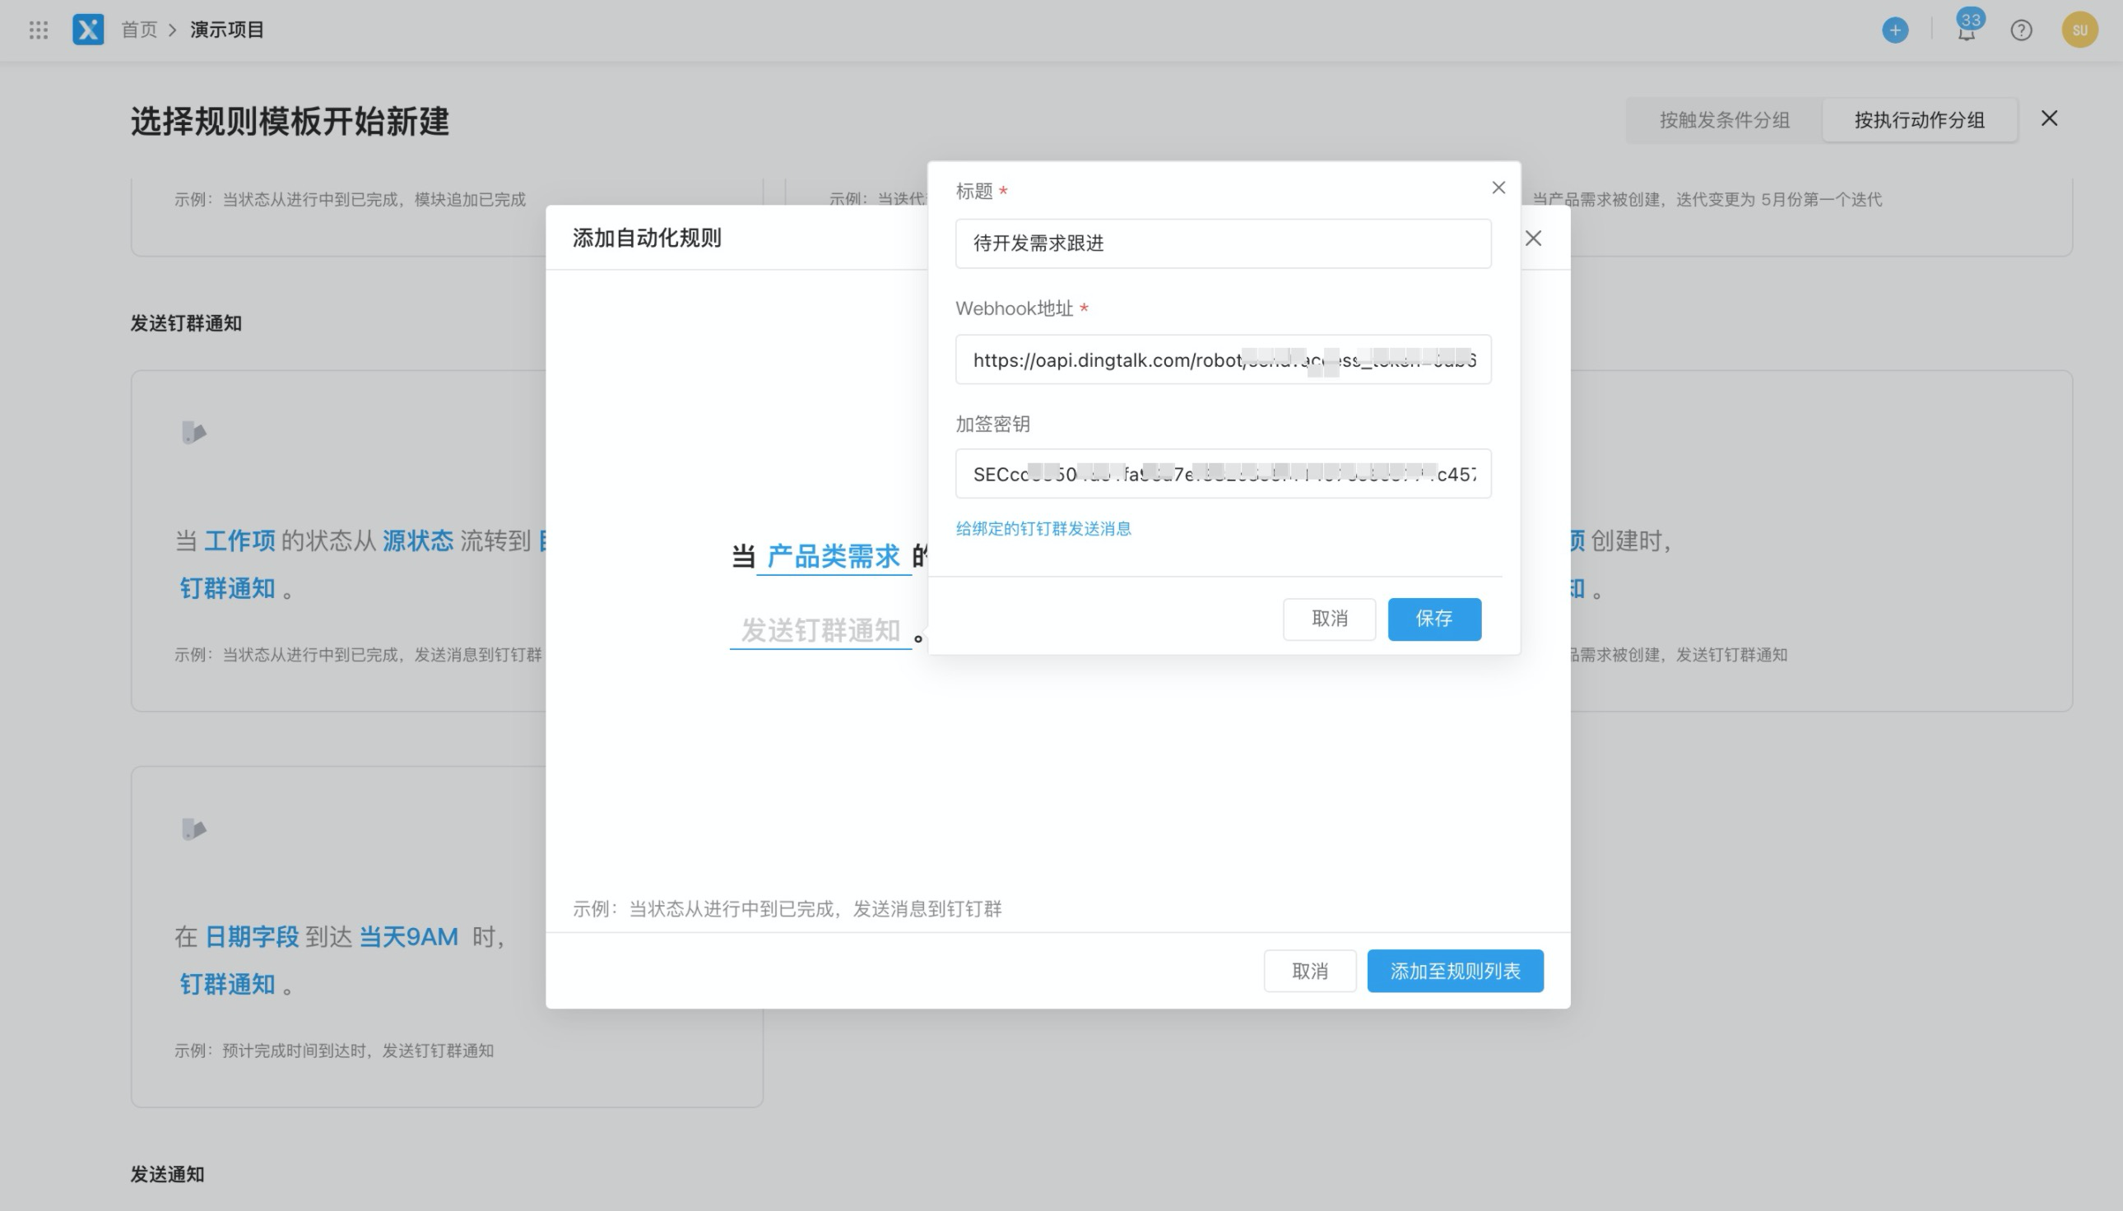Switch to 按执行动作分组 tab
Screen dimensions: 2123x1211
point(1919,120)
